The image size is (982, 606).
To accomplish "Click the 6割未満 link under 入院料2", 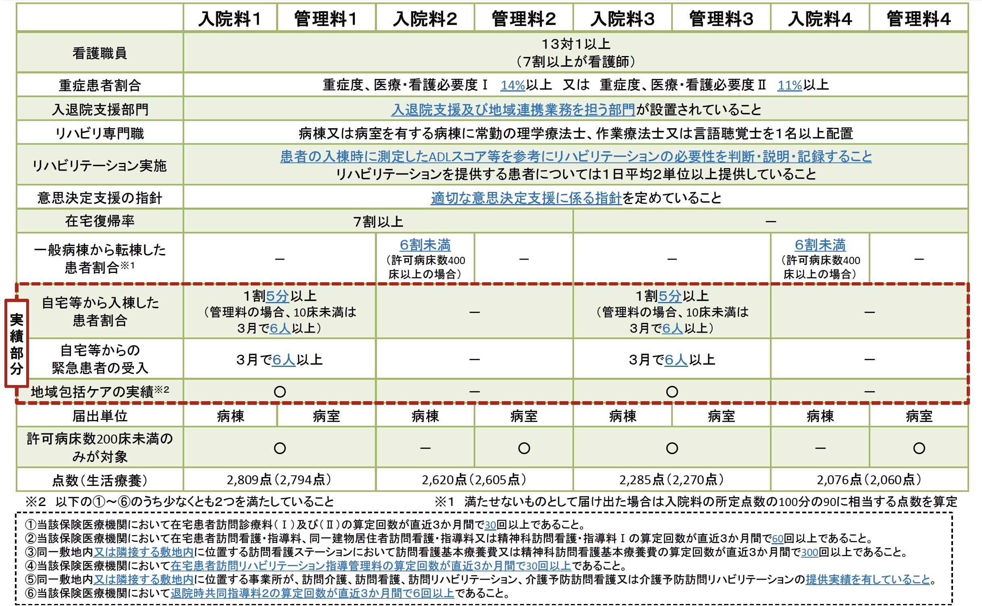I will pyautogui.click(x=425, y=245).
